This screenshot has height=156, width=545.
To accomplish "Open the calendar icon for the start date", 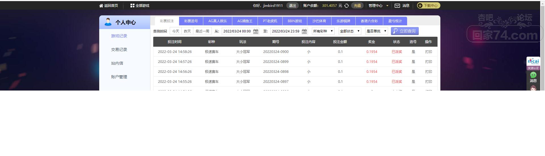I will [256, 31].
